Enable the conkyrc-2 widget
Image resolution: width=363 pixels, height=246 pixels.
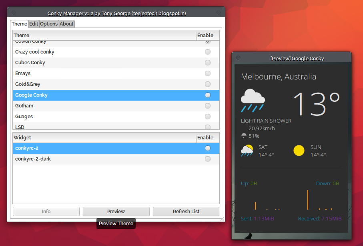pyautogui.click(x=207, y=148)
